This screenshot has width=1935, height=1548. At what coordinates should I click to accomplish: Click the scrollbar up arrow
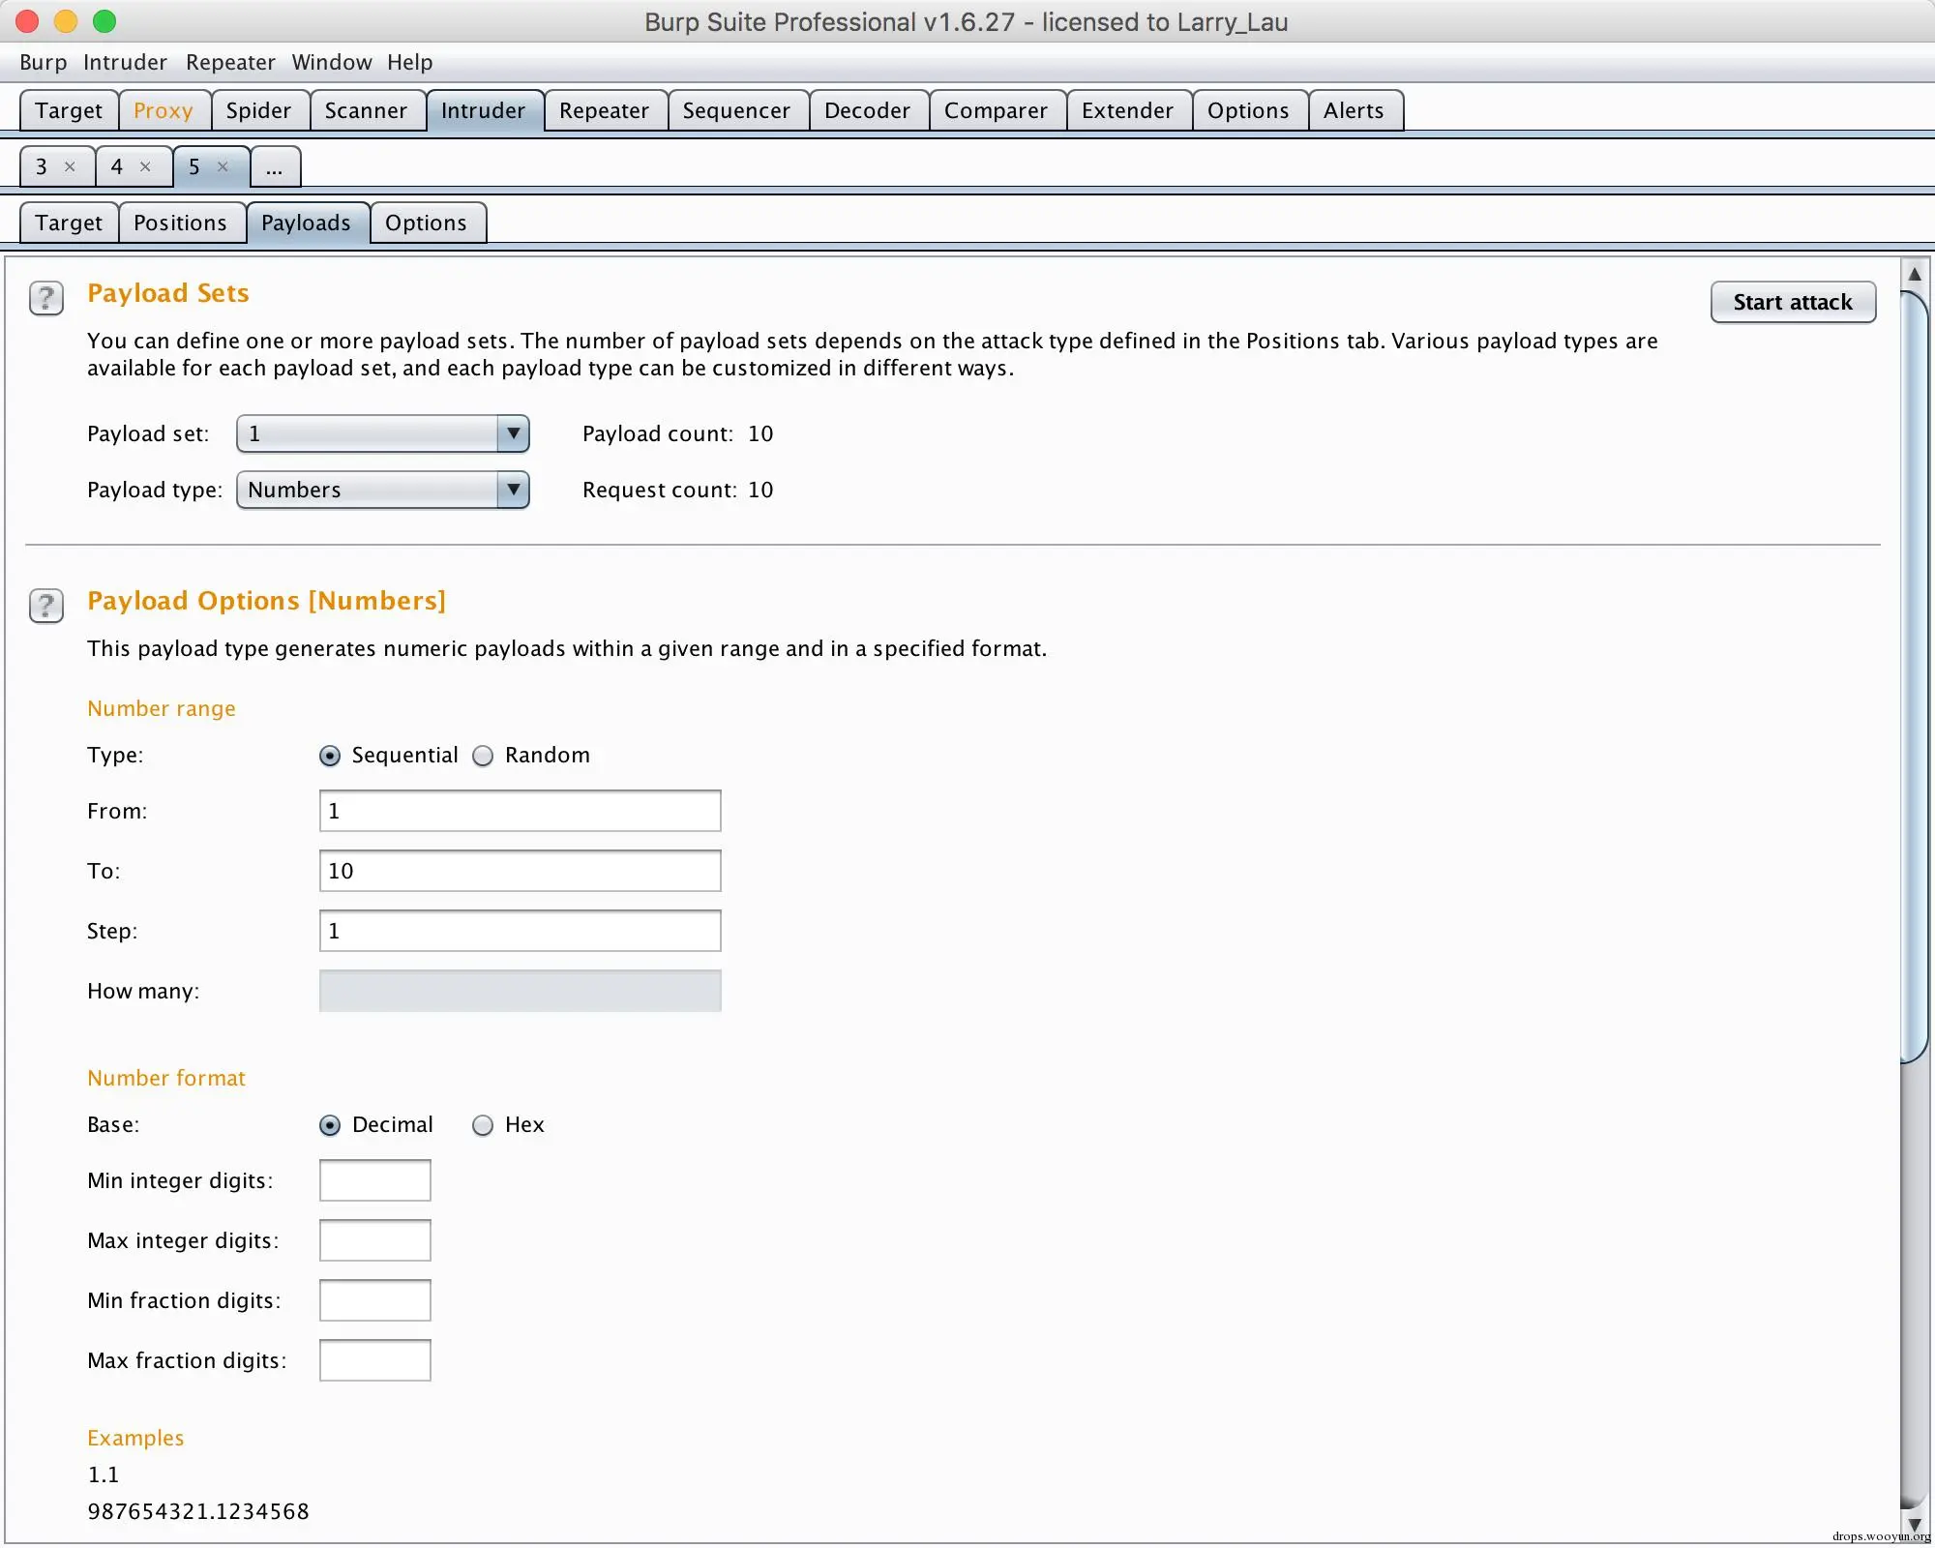tap(1914, 275)
